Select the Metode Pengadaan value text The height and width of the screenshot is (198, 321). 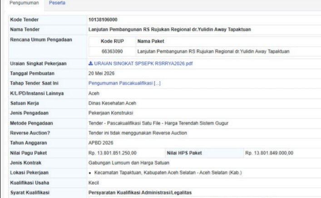[158, 123]
